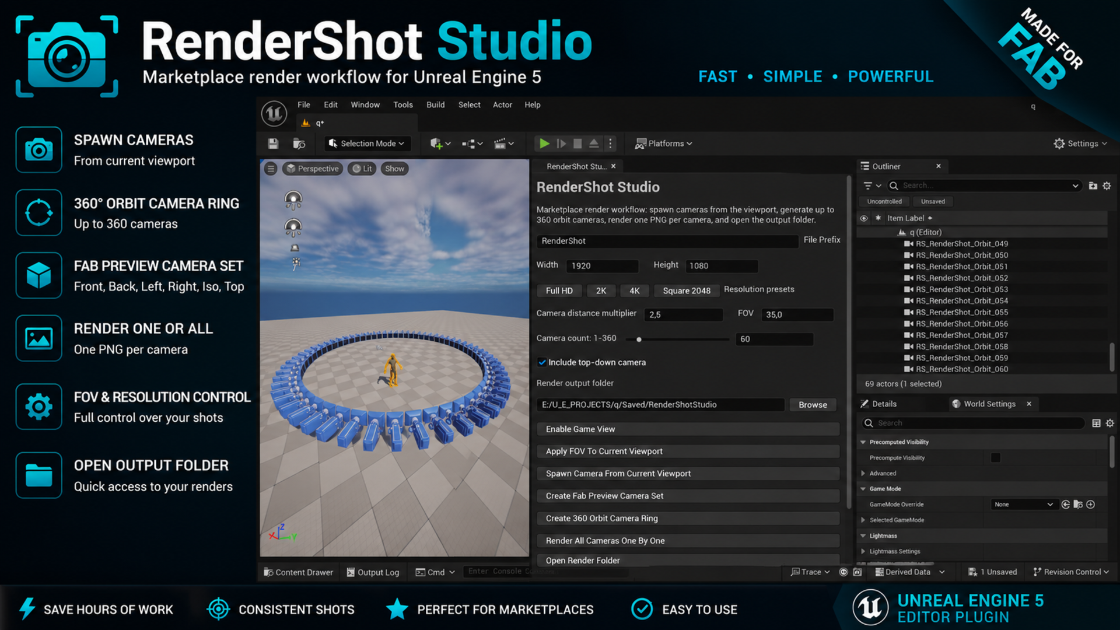Open the Edit menu
This screenshot has height=630, width=1120.
[331, 105]
